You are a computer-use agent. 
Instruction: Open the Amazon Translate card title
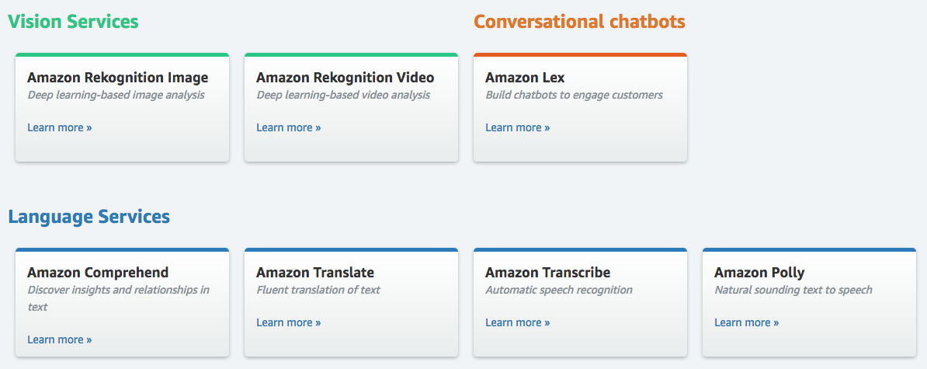[x=315, y=273]
